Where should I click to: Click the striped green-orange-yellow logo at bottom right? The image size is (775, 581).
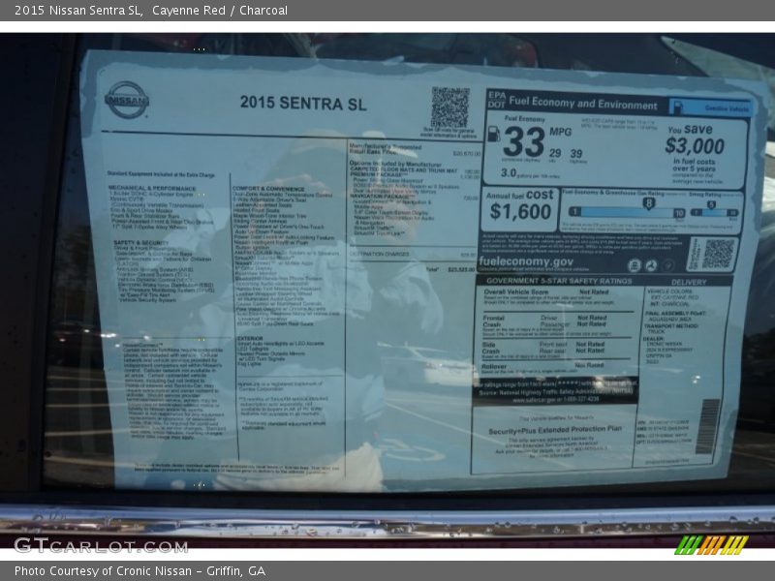coord(712,545)
